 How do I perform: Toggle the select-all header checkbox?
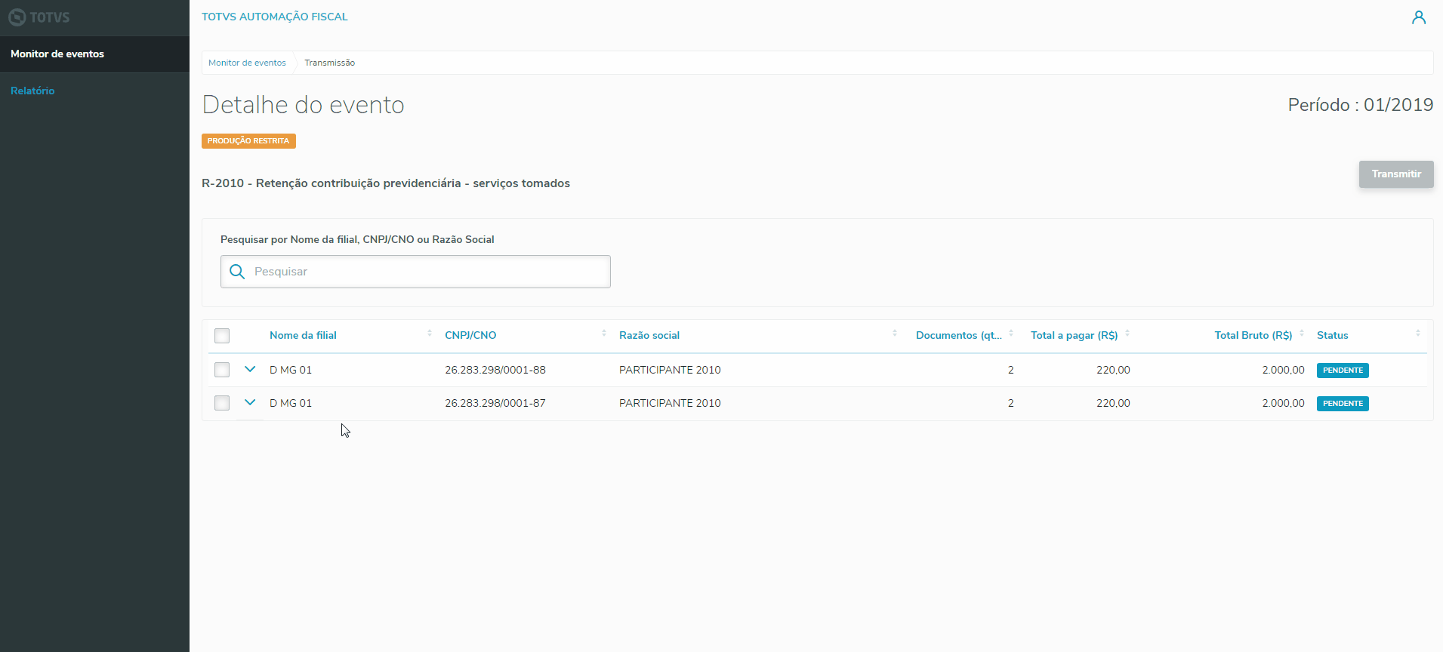[222, 336]
